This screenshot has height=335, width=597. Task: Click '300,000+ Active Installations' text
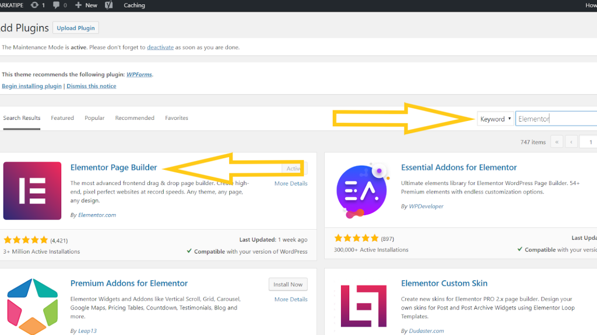[x=371, y=250]
